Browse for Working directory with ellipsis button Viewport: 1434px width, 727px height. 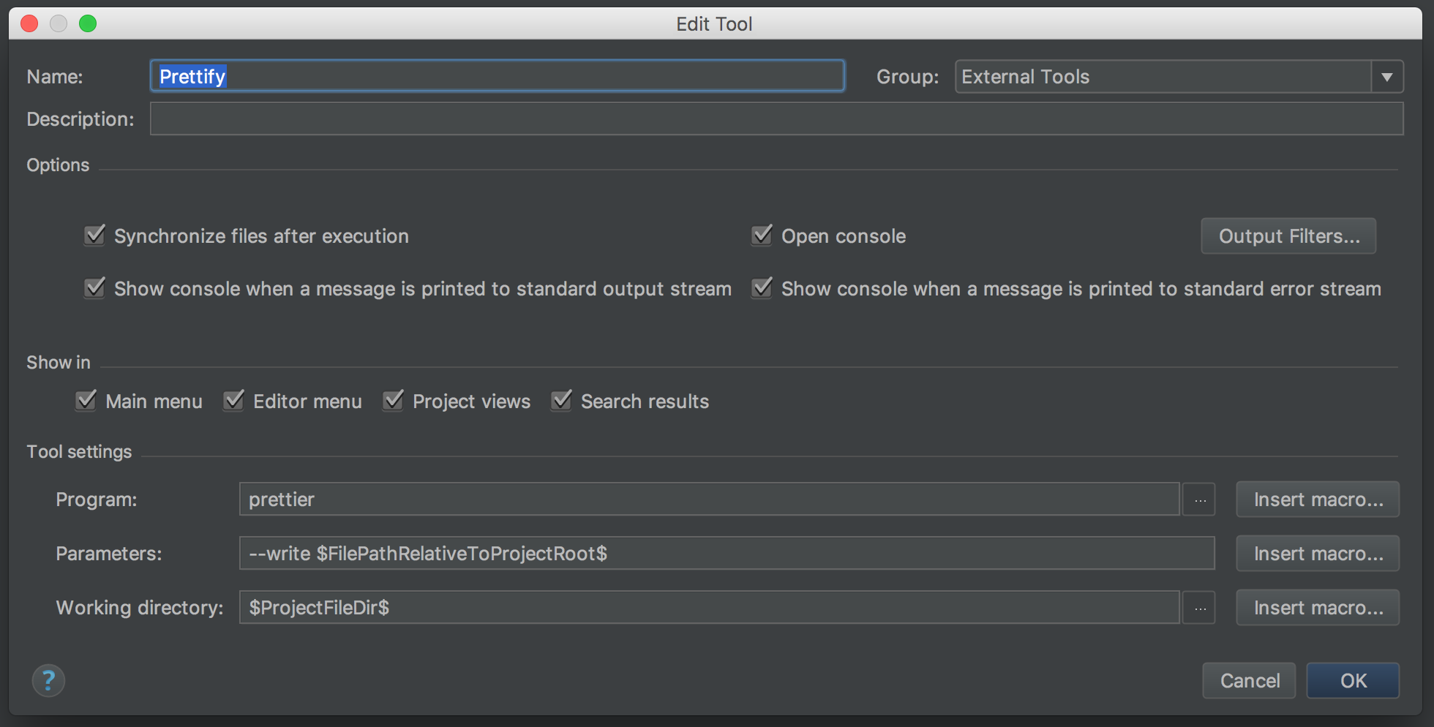point(1200,608)
